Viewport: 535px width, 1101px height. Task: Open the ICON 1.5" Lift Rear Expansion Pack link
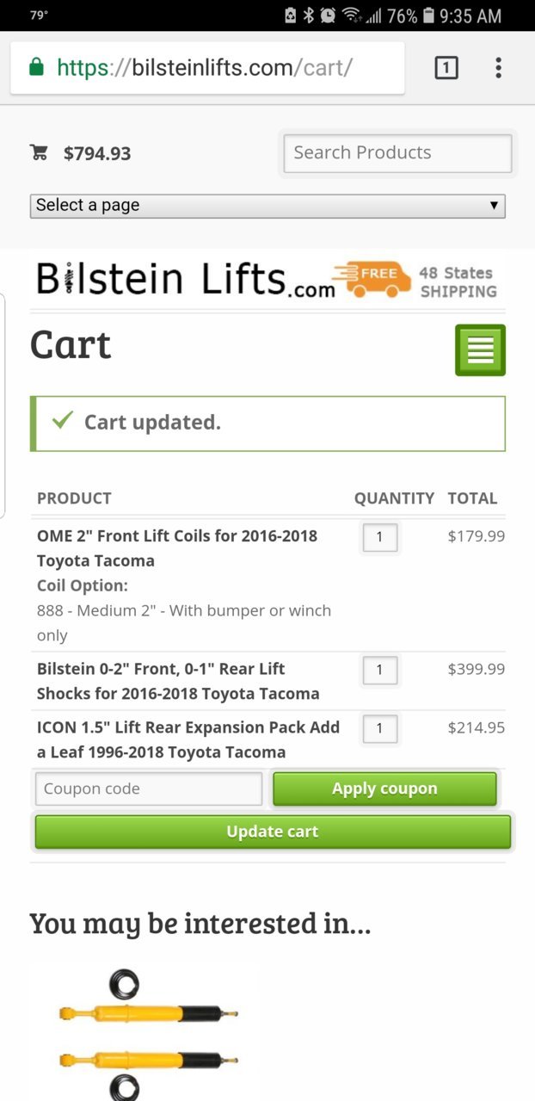pyautogui.click(x=188, y=739)
